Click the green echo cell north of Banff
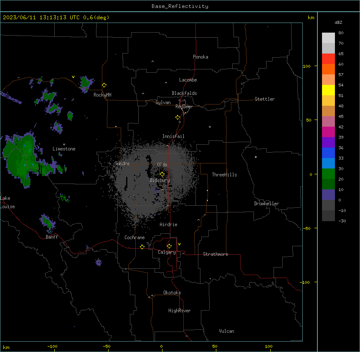Image resolution: width=360 pixels, height=352 pixels. point(48,223)
